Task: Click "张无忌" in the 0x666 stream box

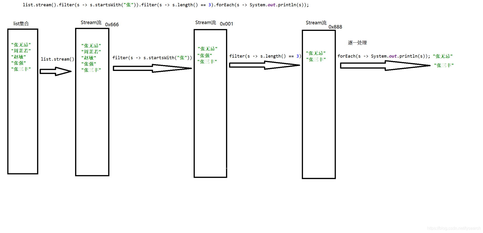Action: pos(91,46)
